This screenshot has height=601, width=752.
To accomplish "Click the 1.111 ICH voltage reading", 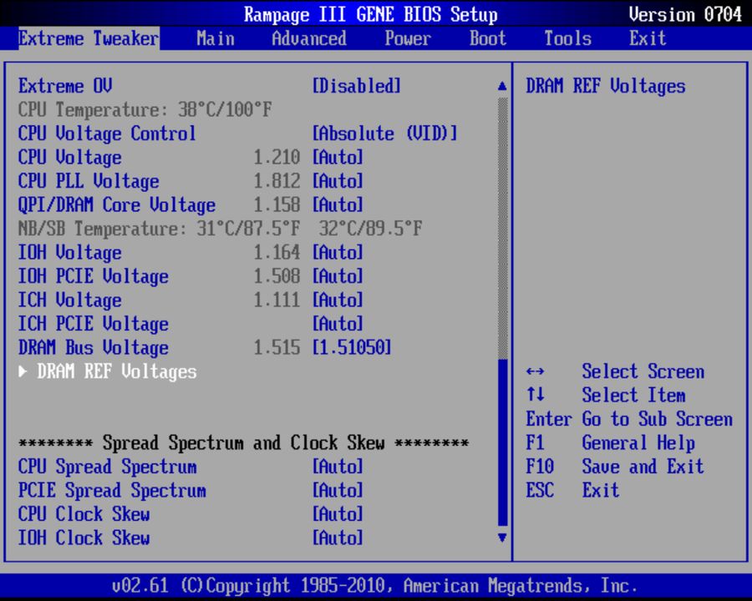I will 277,300.
